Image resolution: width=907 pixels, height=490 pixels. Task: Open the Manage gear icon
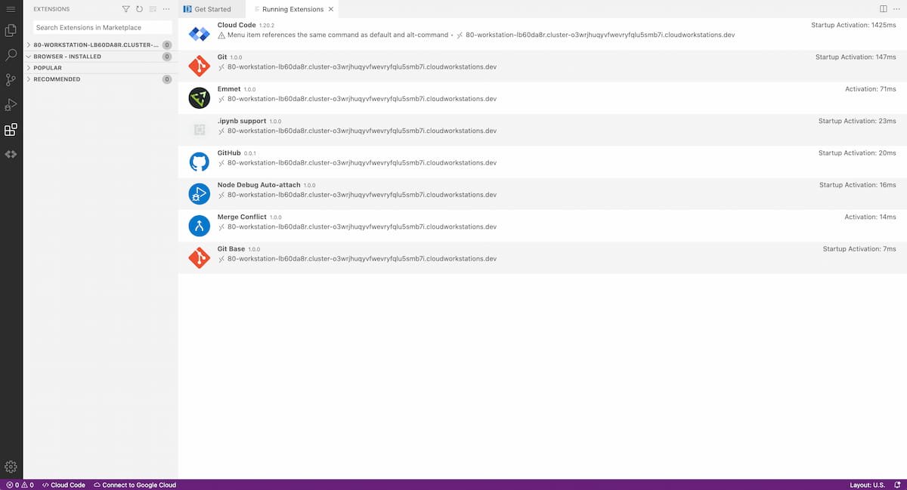11,467
